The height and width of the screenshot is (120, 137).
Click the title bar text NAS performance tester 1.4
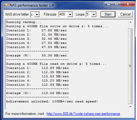click(x=32, y=5)
